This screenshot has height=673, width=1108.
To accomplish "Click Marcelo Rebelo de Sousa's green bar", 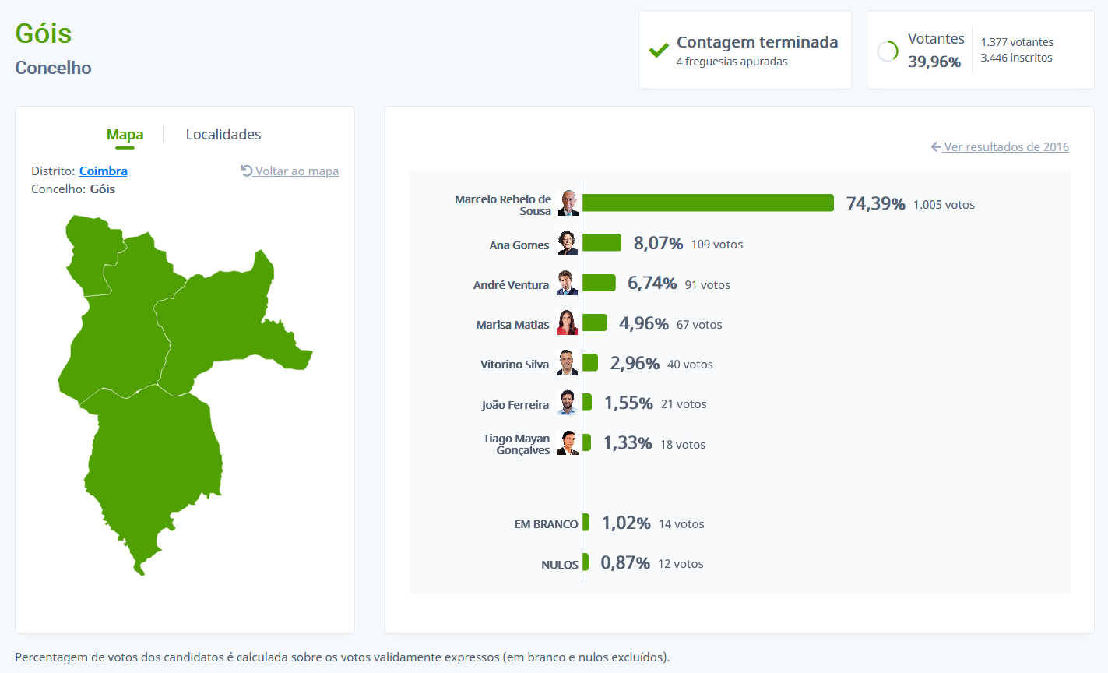I will (708, 203).
